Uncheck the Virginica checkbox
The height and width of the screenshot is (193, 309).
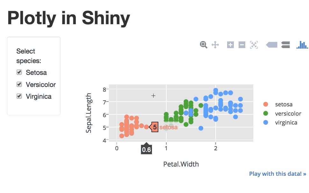(19, 96)
